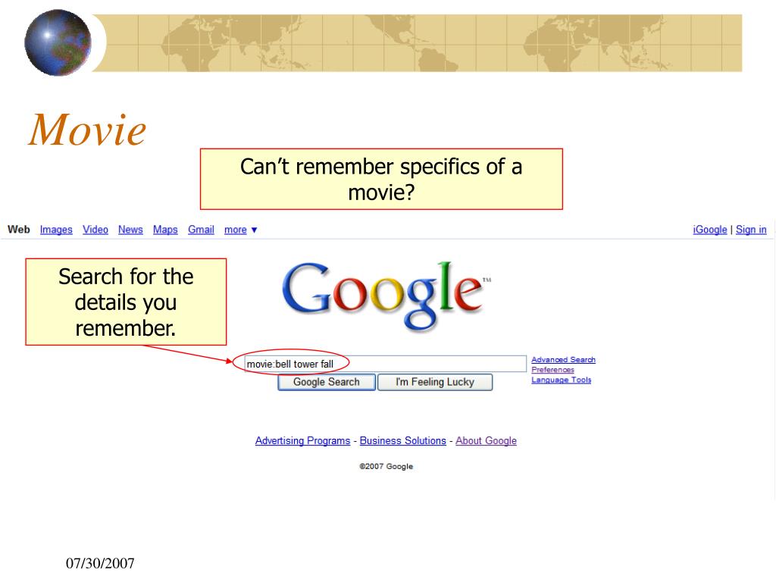Click the Google logo

tap(386, 296)
